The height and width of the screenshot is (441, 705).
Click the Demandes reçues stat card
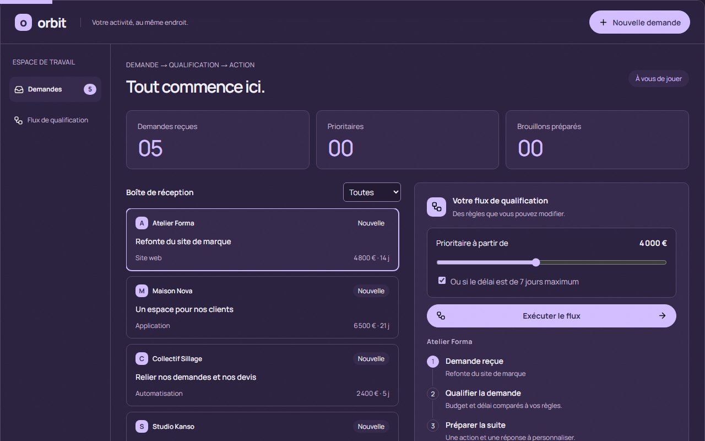(218, 140)
